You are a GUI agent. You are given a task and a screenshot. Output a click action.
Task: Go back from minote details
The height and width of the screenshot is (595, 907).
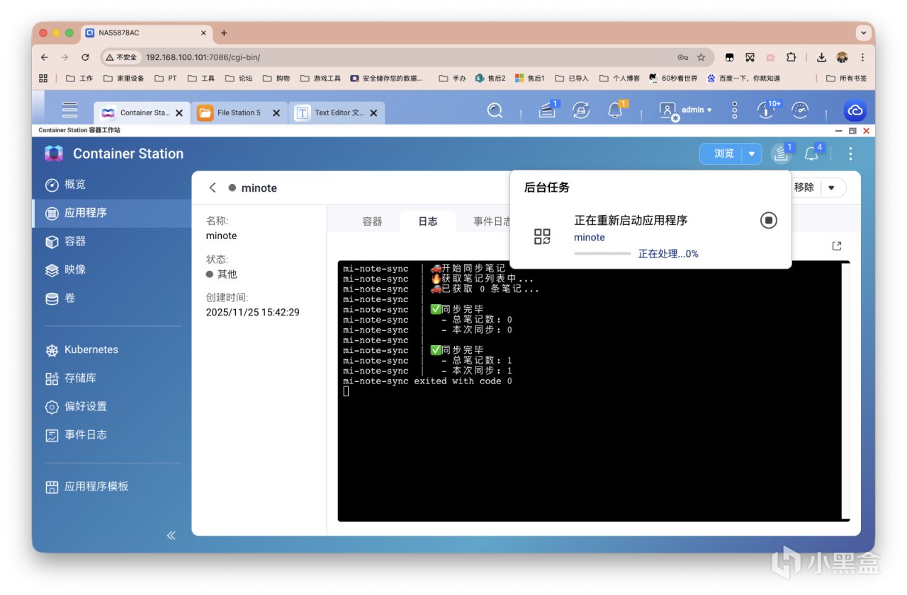point(212,187)
